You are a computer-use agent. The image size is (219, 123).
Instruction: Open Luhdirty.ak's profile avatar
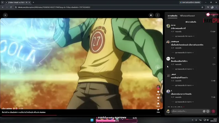pyautogui.click(x=168, y=42)
